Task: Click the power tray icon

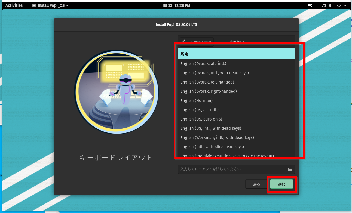Action: 339,5
